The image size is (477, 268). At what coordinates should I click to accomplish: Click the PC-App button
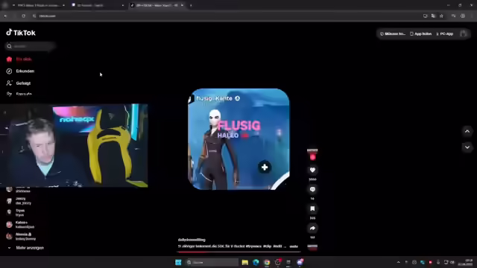445,33
